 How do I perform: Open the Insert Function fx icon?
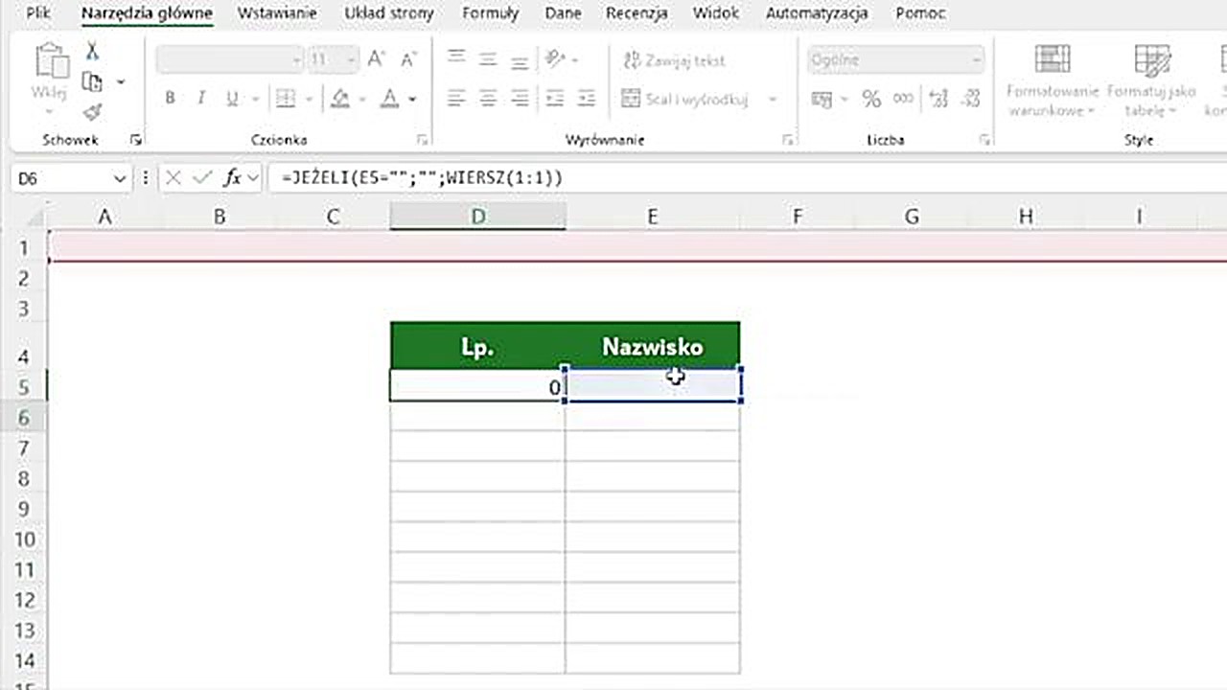(x=233, y=177)
